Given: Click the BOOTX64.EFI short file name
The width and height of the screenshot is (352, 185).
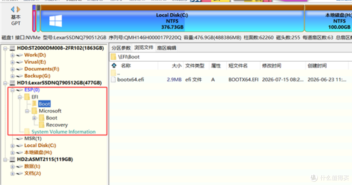Looking at the screenshot, I should [x=243, y=80].
